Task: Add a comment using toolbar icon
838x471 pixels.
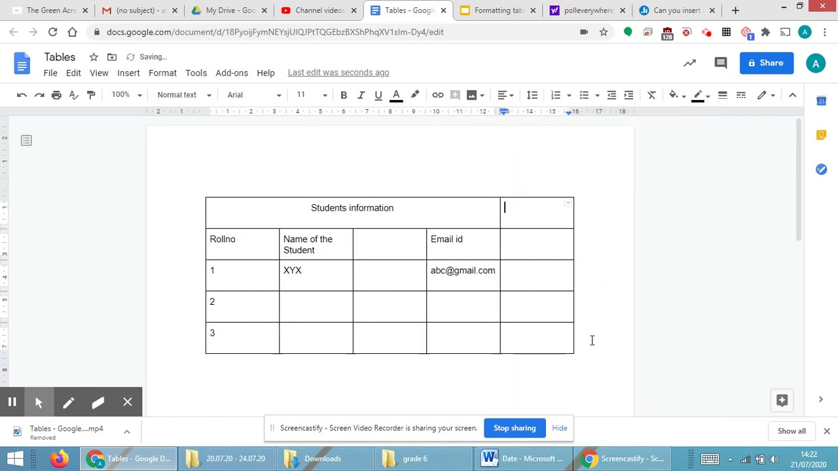Action: click(455, 96)
